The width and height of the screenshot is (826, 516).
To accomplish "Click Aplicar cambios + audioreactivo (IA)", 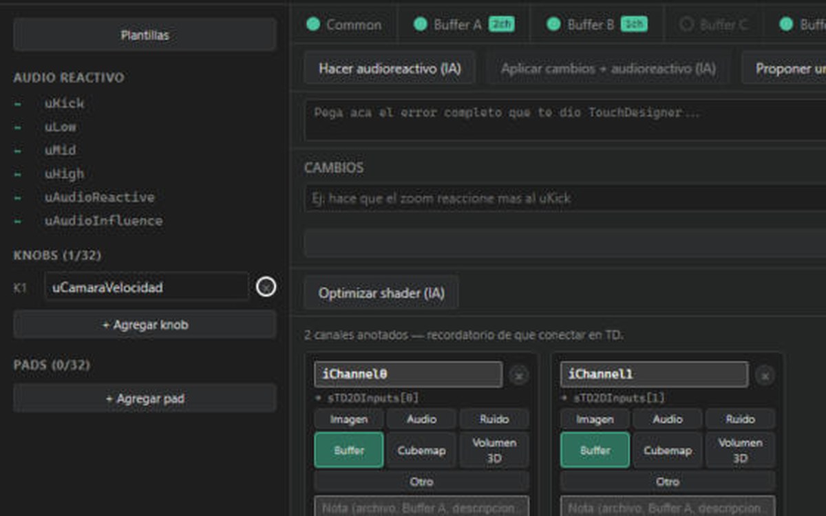I will point(608,68).
